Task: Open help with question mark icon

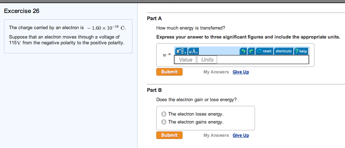Action: tap(301, 51)
